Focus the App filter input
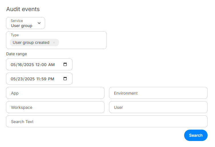The image size is (215, 147). pos(55,93)
